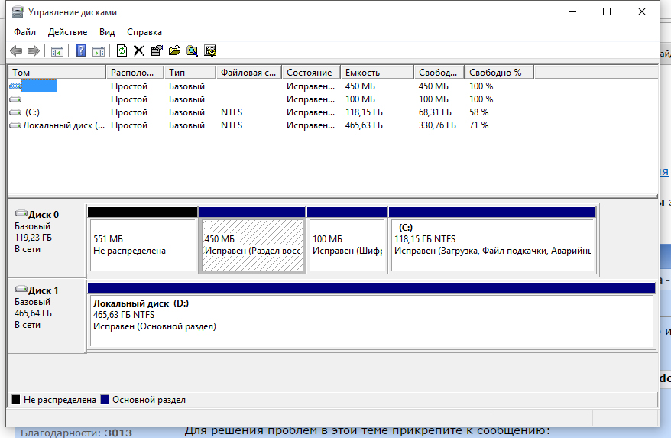
Task: Click the Диск 1 Базовый 465,64 ГБ label panel
Action: (x=47, y=316)
